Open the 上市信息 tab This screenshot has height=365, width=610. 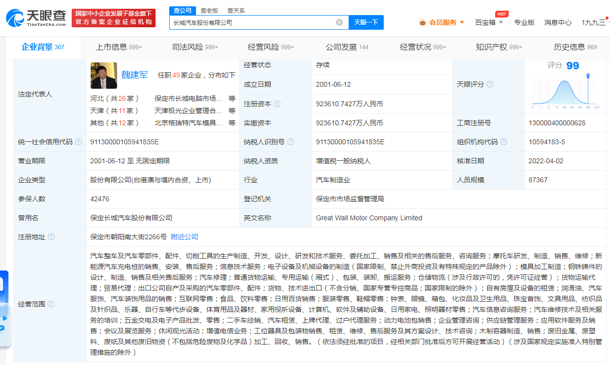[x=119, y=47]
